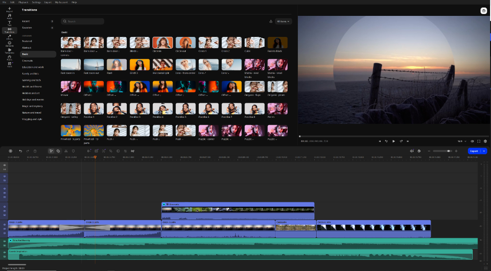This screenshot has height=271, width=491.
Task: Click the blue Export button
Action: (475, 151)
